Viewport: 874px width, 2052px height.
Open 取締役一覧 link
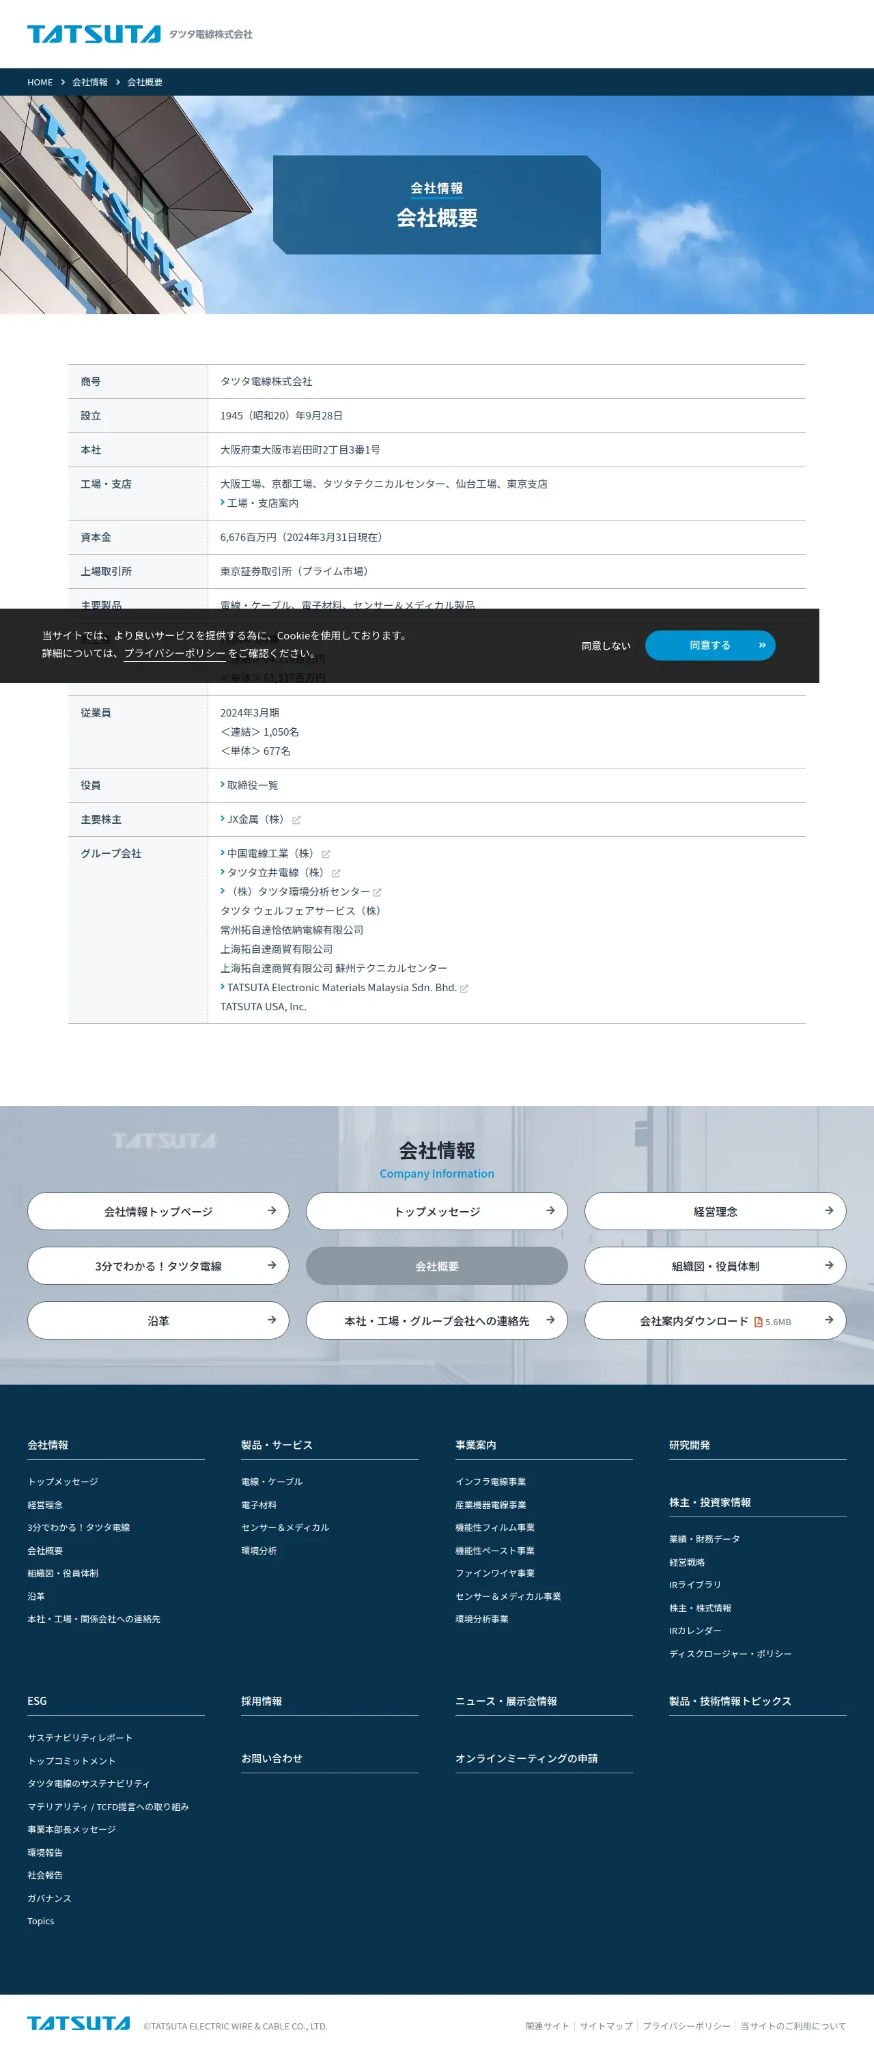tap(249, 786)
